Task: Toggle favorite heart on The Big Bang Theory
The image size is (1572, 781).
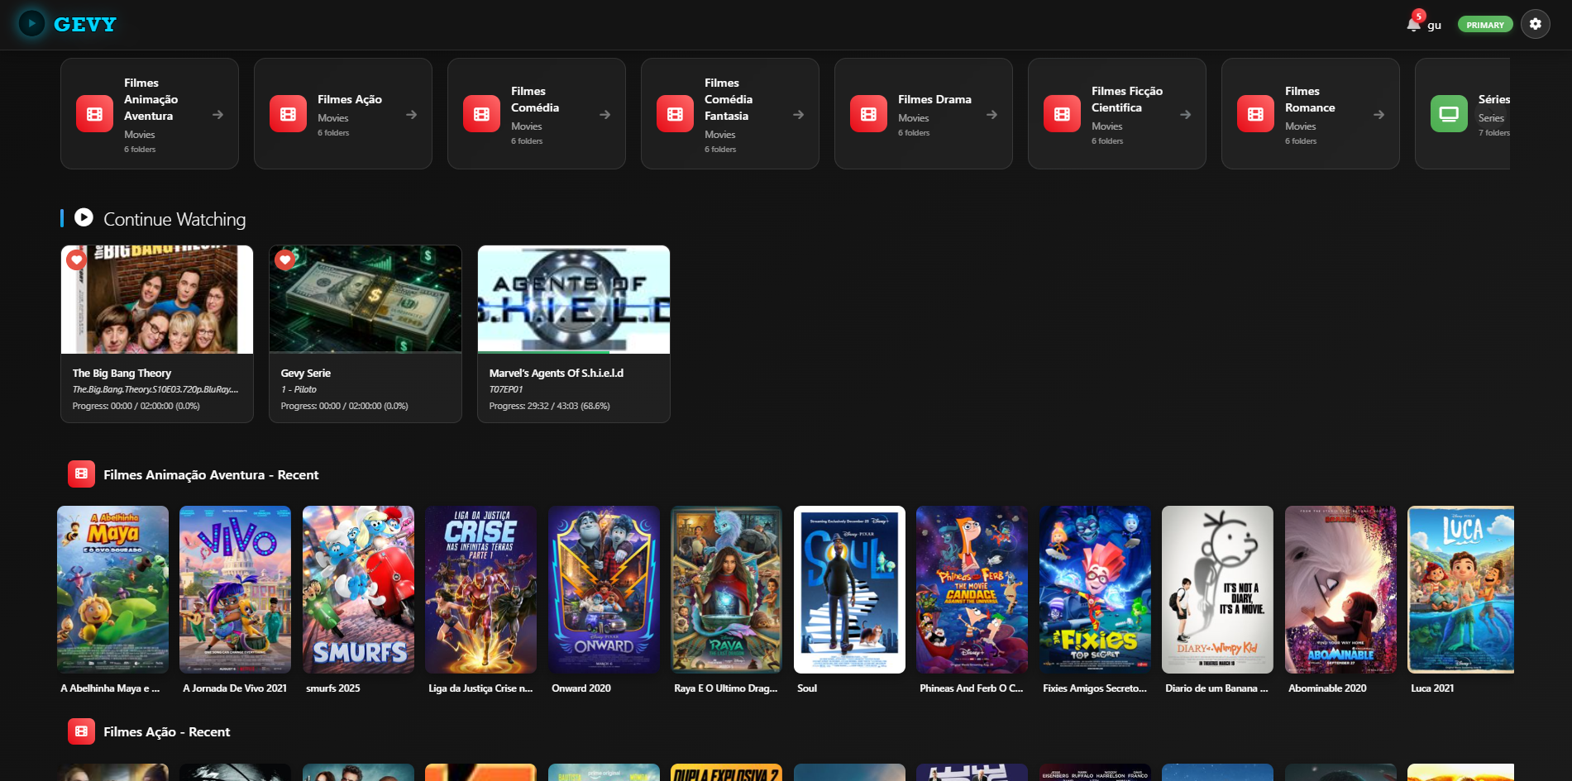Action: pos(77,260)
